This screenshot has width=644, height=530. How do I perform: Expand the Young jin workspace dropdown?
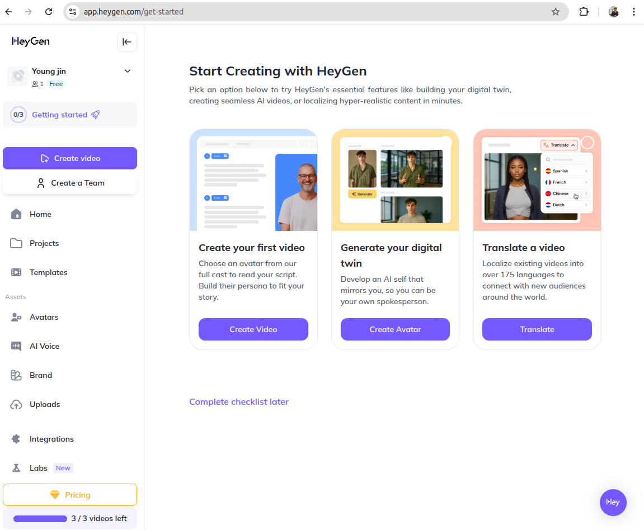click(128, 71)
